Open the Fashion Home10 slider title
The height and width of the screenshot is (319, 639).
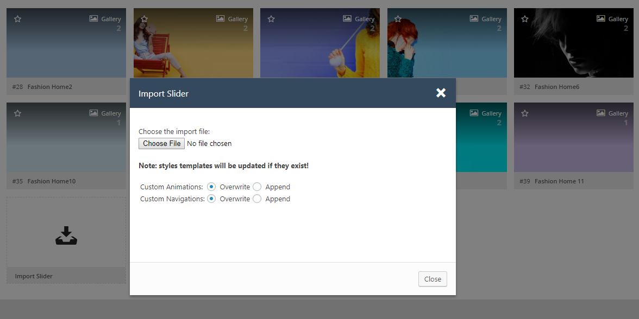pyautogui.click(x=51, y=181)
